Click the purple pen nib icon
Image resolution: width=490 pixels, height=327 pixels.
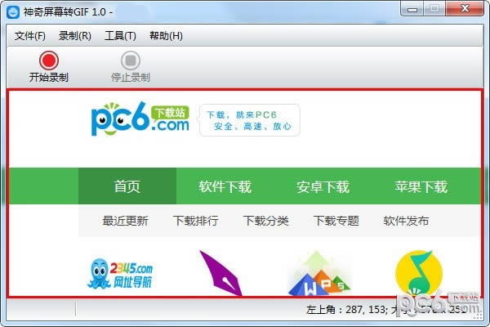pos(220,273)
